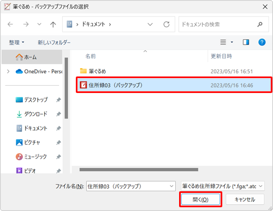Screen dimensions: 273x211
Task: Open デスクトップ in quick access
Action: coord(32,99)
